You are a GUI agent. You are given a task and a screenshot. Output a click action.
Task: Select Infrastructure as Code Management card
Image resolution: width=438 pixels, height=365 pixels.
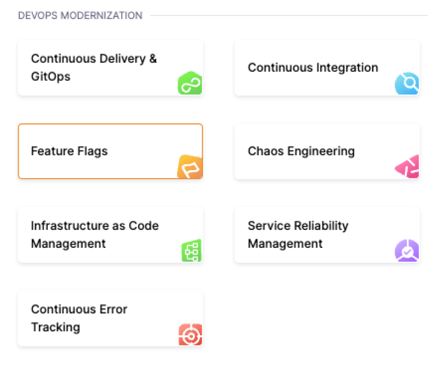pyautogui.click(x=110, y=235)
